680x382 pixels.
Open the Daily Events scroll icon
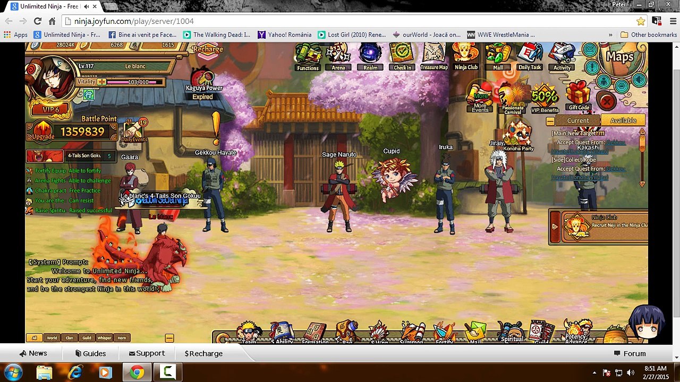133,131
